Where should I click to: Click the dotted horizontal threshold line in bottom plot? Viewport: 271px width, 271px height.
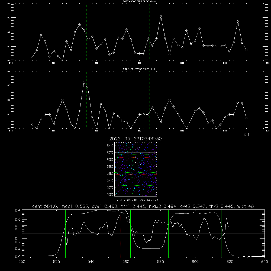click(x=143, y=222)
